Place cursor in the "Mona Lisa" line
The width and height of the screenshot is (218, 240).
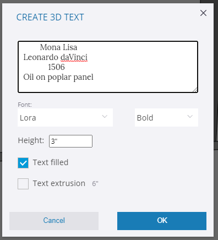[58, 47]
